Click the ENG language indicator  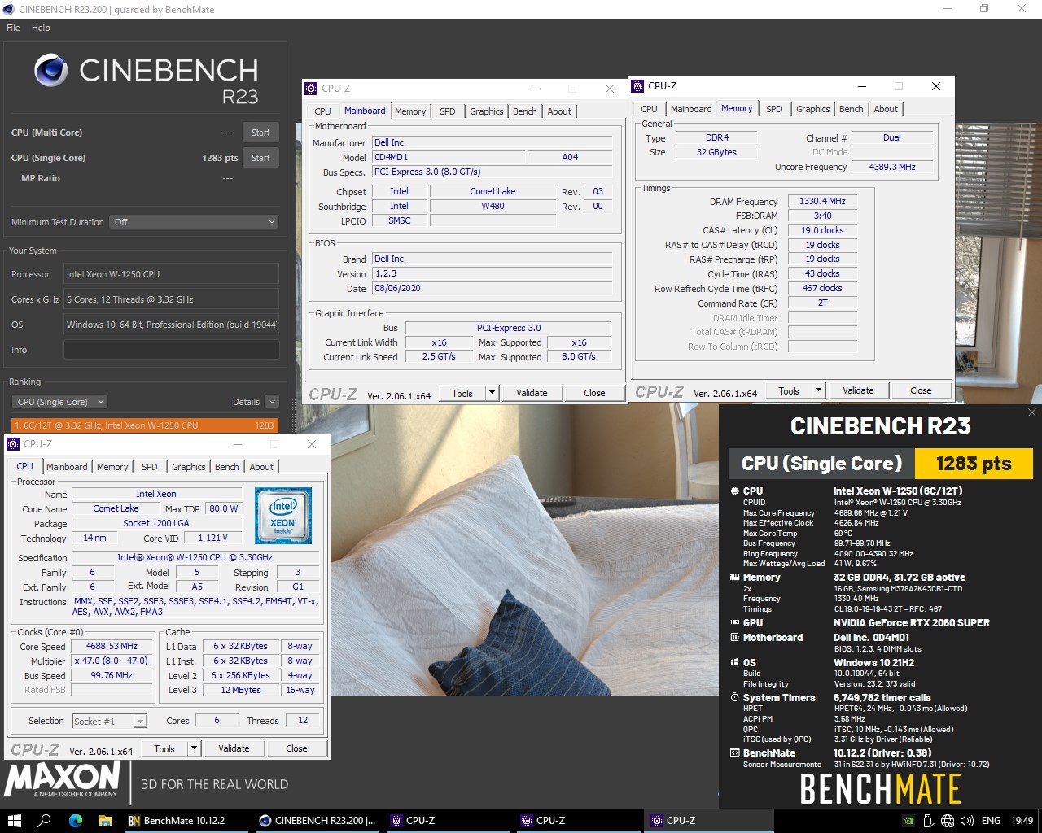991,821
